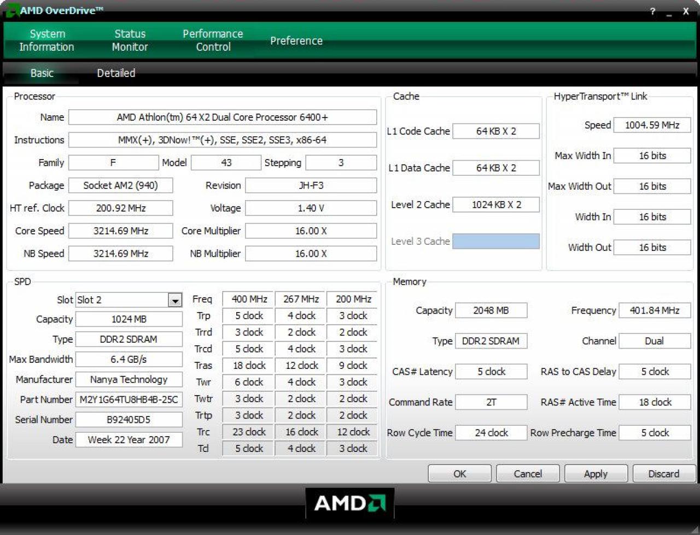Click the Level 2 Cache 1024 KB X 2 value
Image resolution: width=700 pixels, height=535 pixels.
click(496, 204)
